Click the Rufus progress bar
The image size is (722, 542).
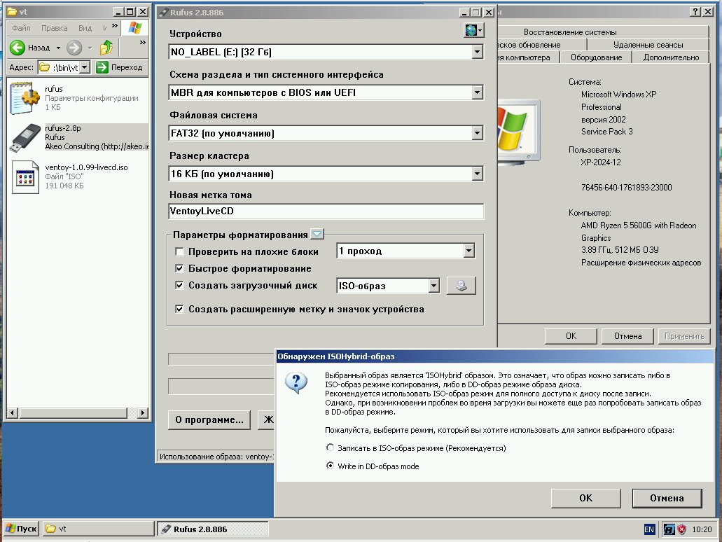221,359
